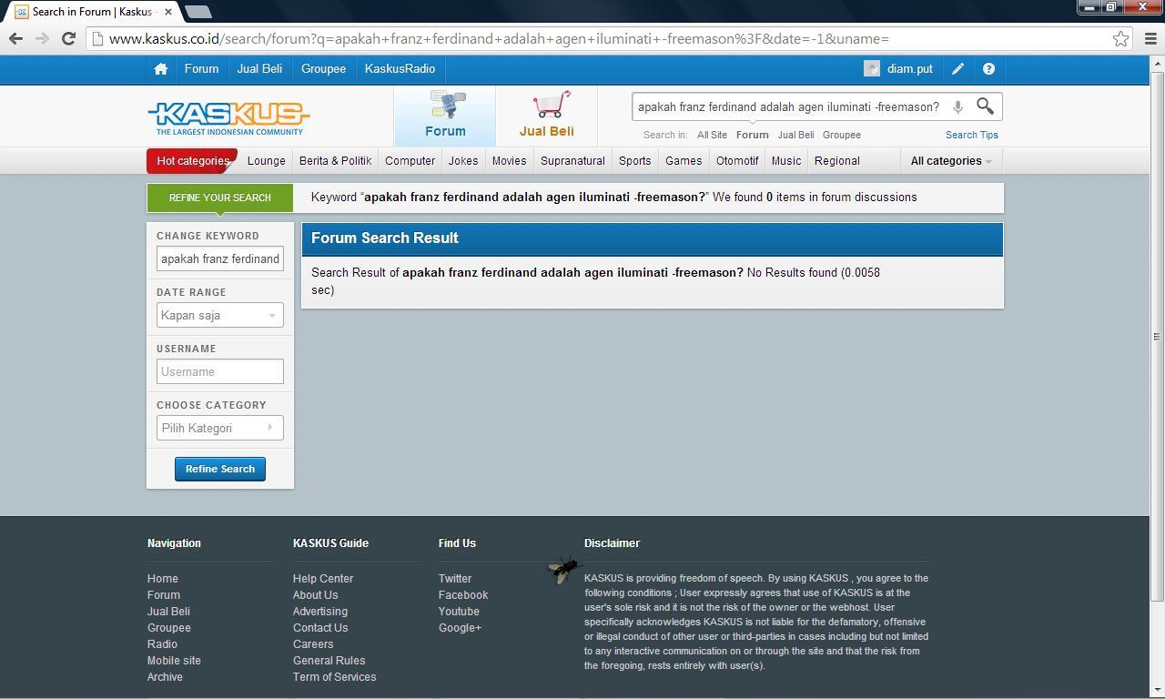Open Google+ under Find Us

tap(460, 628)
